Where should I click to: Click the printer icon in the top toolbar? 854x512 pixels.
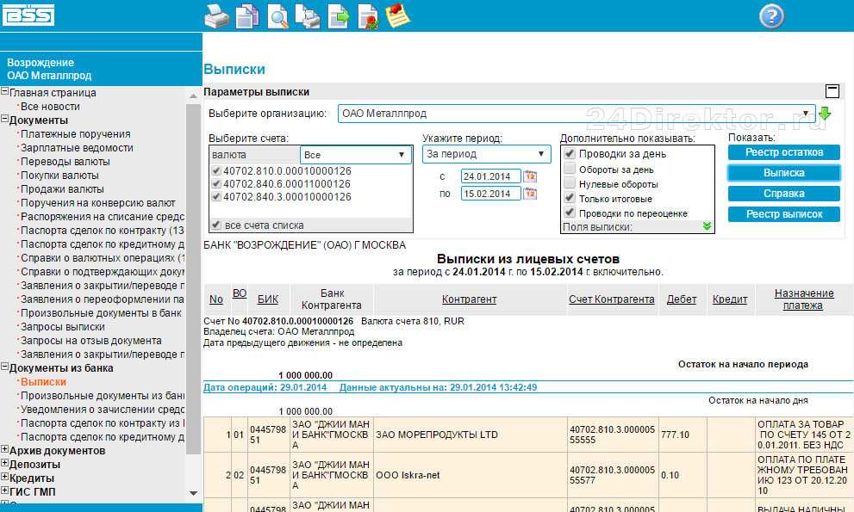click(x=216, y=16)
